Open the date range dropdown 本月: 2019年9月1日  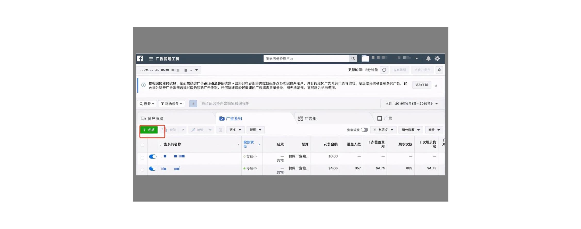tap(412, 104)
